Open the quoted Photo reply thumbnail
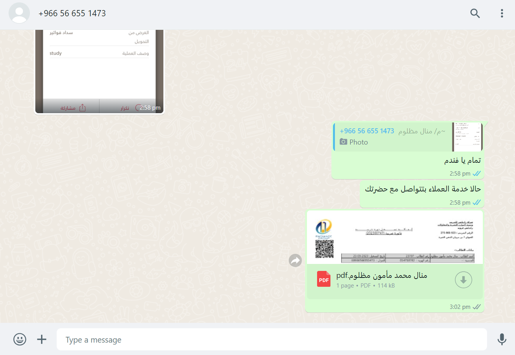 [467, 137]
